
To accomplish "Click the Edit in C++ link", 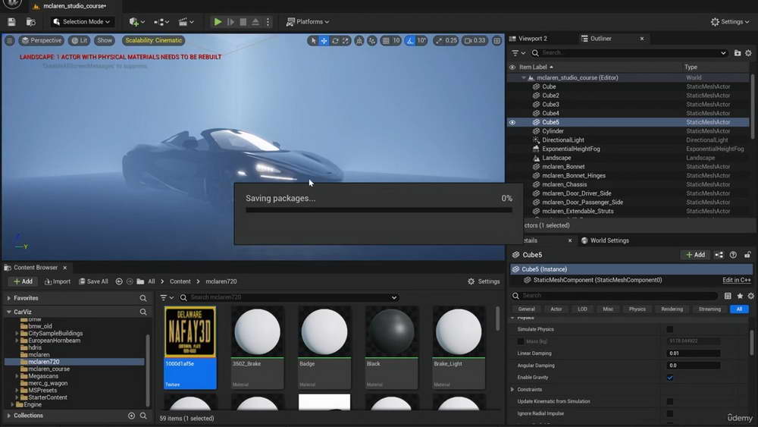I will 736,280.
